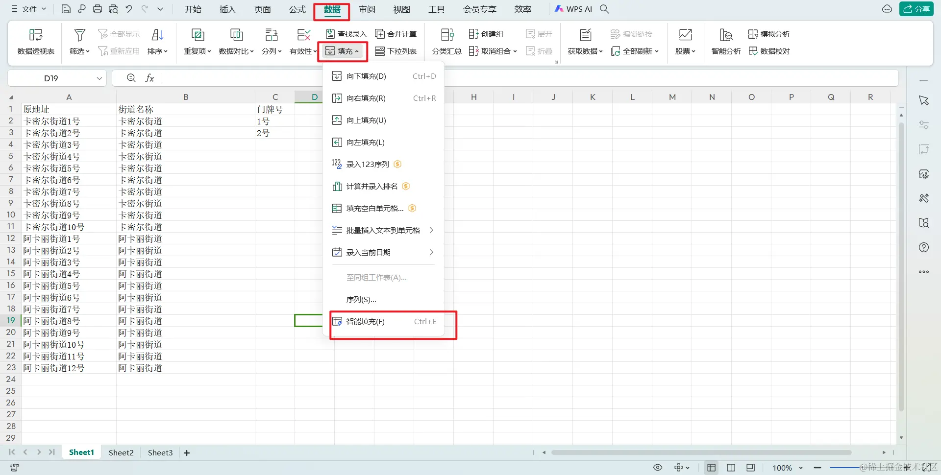Select Flash Fill (智能填充) menu item
The height and width of the screenshot is (475, 941).
(x=383, y=321)
